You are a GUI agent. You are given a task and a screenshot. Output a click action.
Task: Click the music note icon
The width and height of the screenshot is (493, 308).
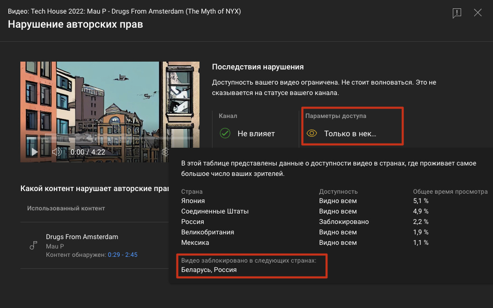33,245
